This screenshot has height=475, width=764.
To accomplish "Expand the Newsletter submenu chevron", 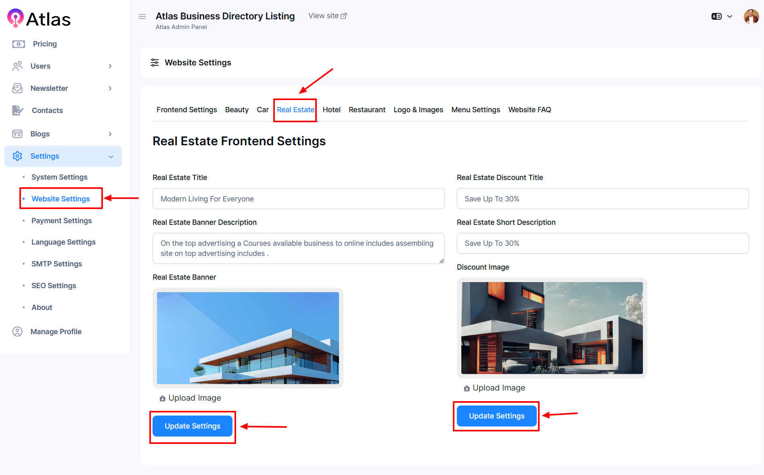I will [110, 88].
